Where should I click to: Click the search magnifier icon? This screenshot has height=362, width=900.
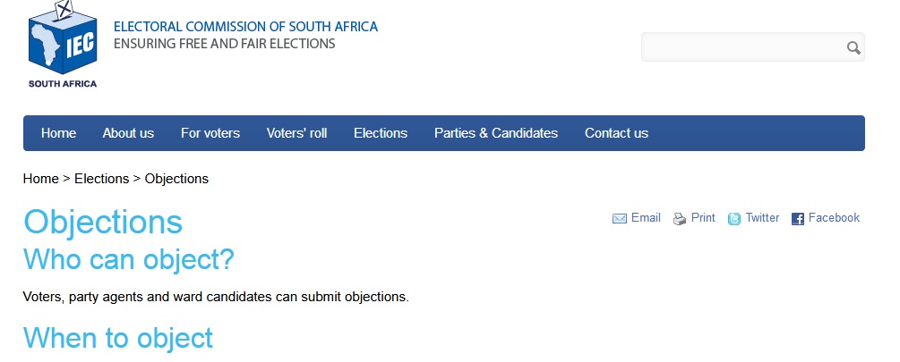(x=853, y=48)
